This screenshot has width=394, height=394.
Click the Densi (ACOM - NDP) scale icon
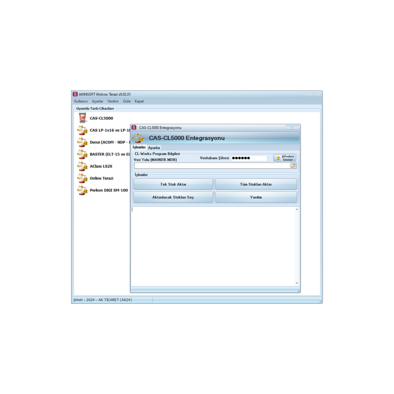click(82, 142)
